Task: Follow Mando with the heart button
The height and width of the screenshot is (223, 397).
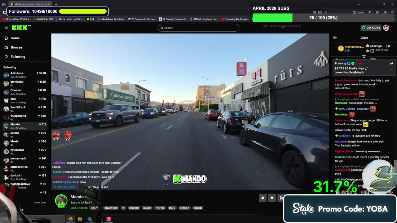Action: tap(272, 198)
